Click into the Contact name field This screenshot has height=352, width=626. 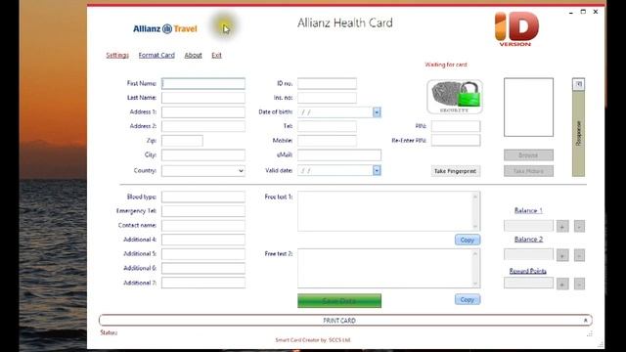point(203,225)
